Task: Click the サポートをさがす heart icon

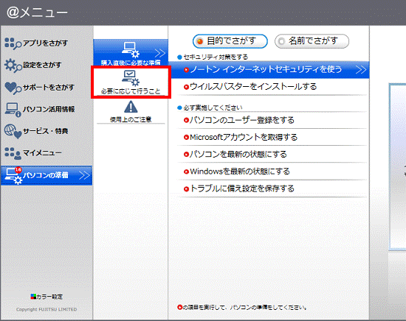Action: tap(13, 88)
